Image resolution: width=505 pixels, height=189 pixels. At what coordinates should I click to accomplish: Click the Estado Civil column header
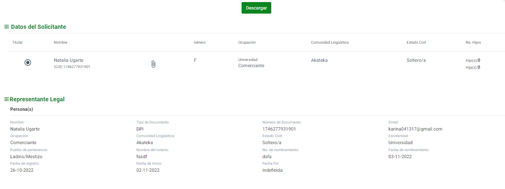click(x=416, y=42)
